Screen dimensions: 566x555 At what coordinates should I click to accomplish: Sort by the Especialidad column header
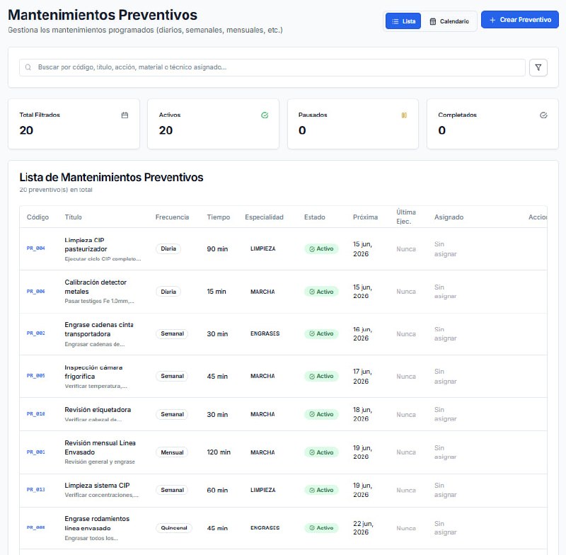coord(264,217)
